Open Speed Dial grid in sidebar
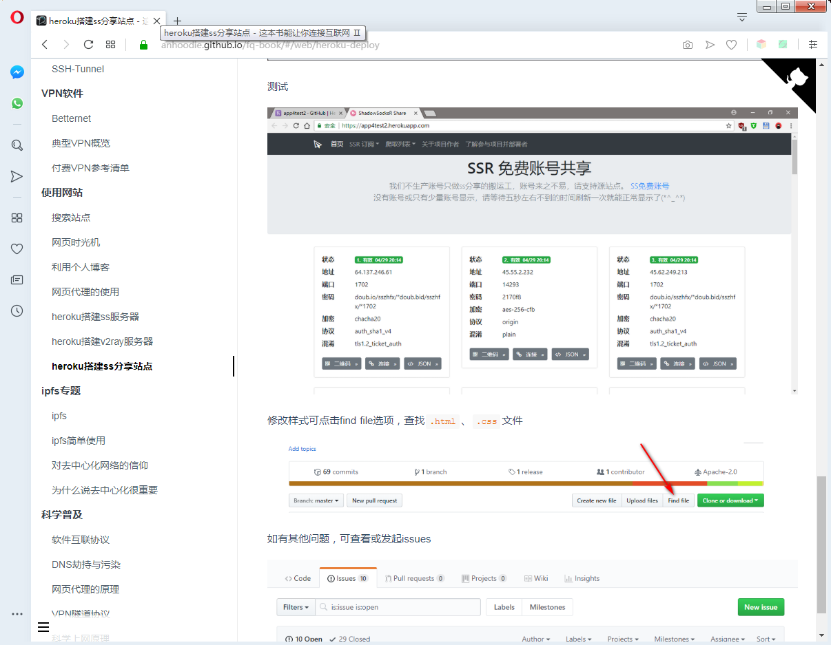The width and height of the screenshot is (831, 645). [x=17, y=218]
